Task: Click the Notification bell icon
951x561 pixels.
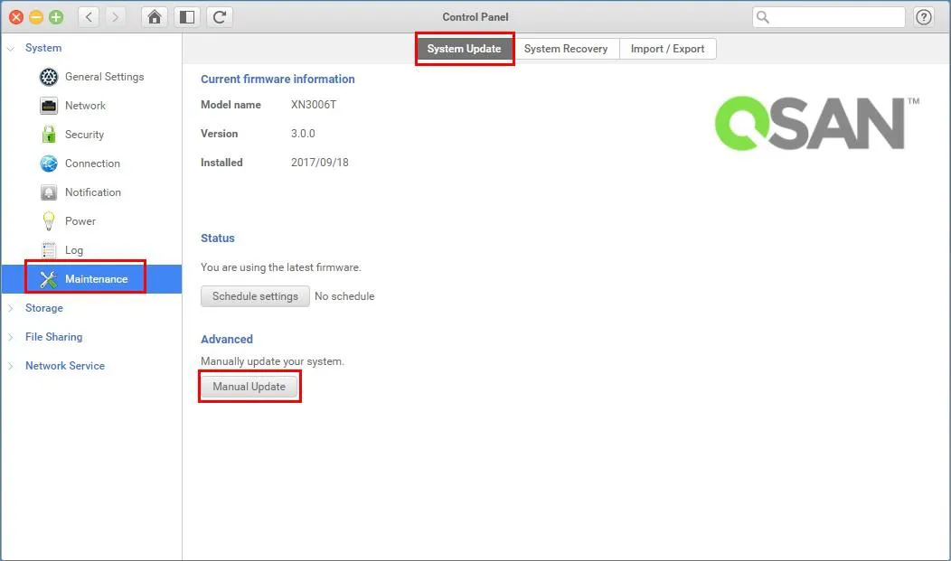Action: [x=49, y=192]
